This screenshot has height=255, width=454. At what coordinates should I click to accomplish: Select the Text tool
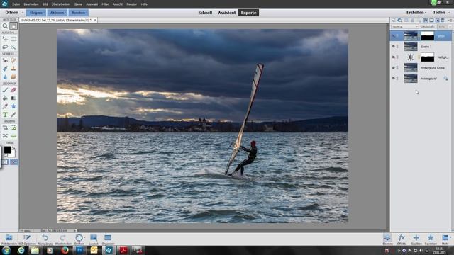[x=5, y=115]
